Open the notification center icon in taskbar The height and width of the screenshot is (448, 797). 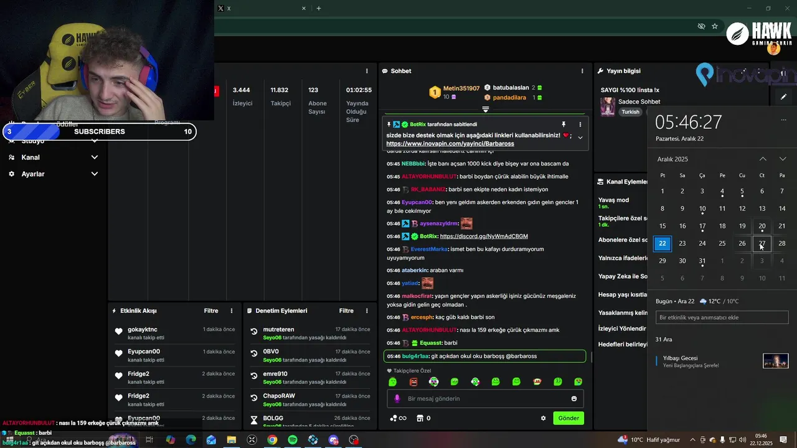[x=783, y=440]
